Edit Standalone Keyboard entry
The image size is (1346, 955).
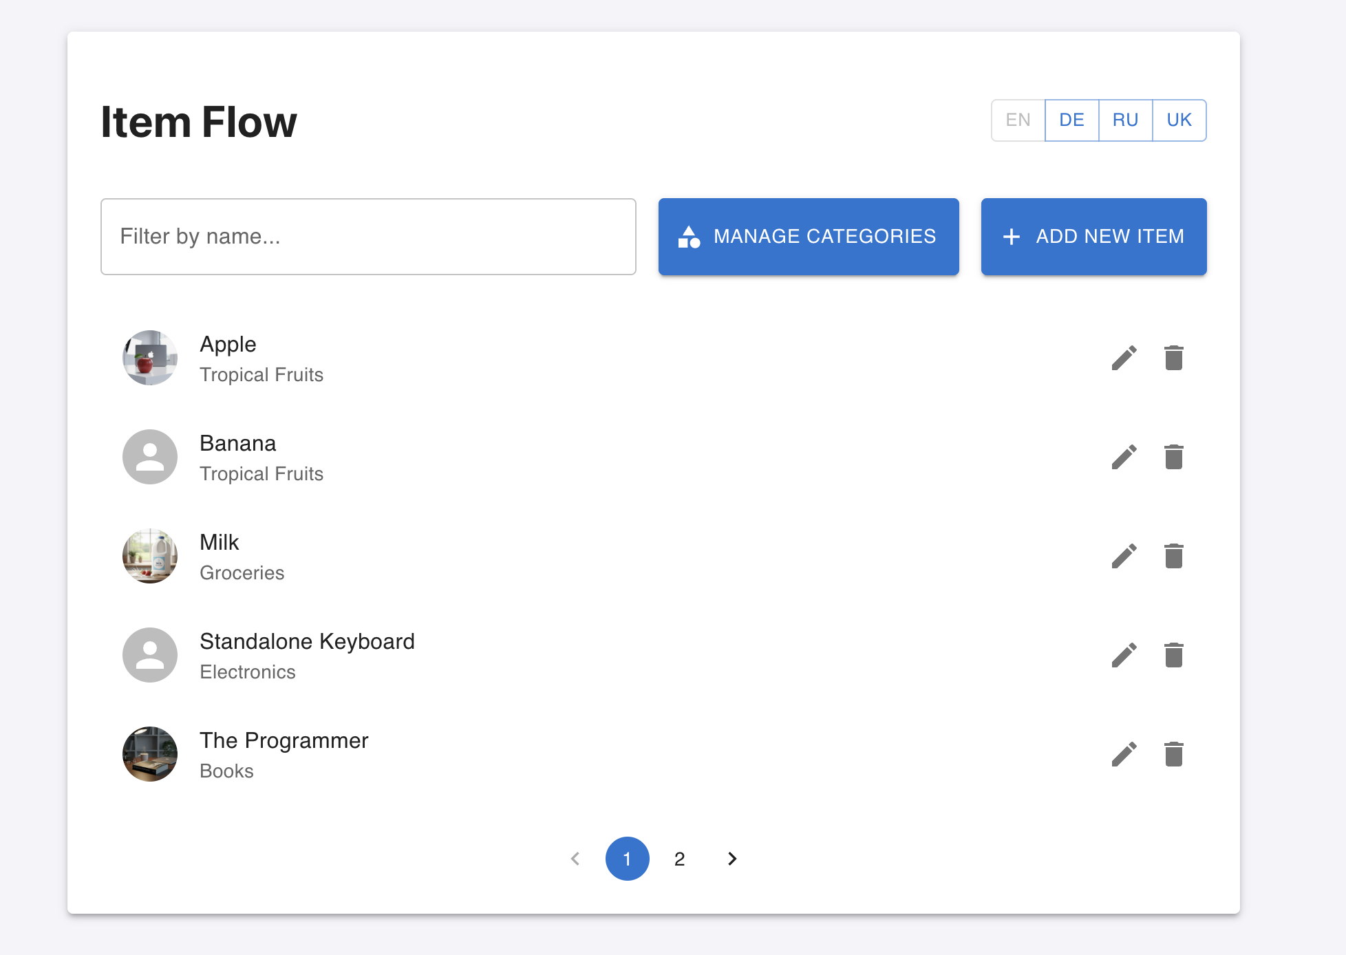click(1124, 655)
